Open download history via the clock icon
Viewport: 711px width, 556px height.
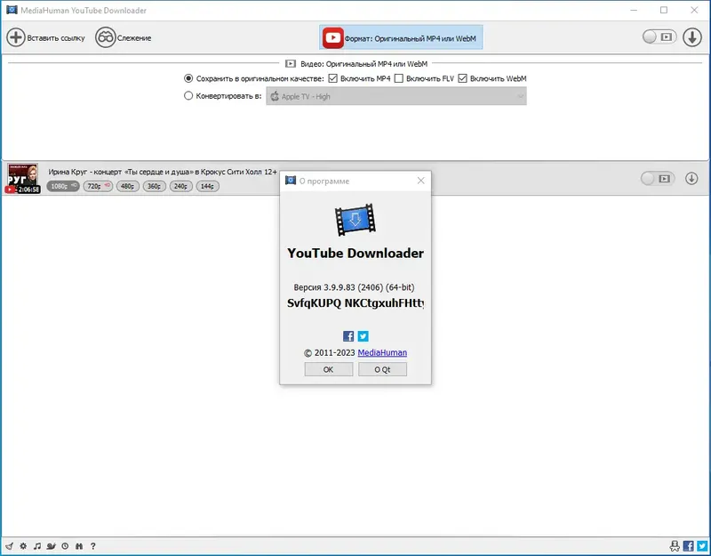point(65,546)
